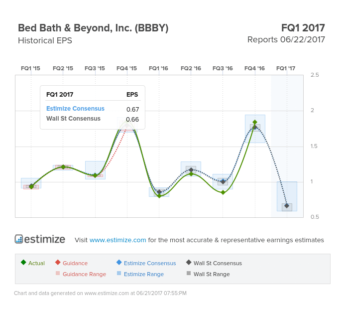Click the FQ1 '17 axis label
341x309 pixels.
286,68
